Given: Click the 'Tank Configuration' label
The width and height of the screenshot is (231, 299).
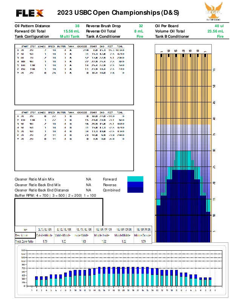Looking at the screenshot, I should [32, 36].
